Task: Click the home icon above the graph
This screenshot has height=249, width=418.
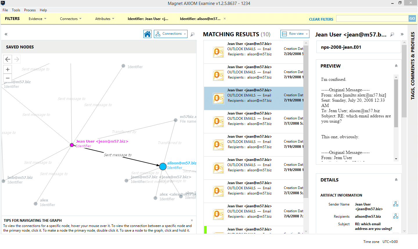Action: [x=147, y=34]
